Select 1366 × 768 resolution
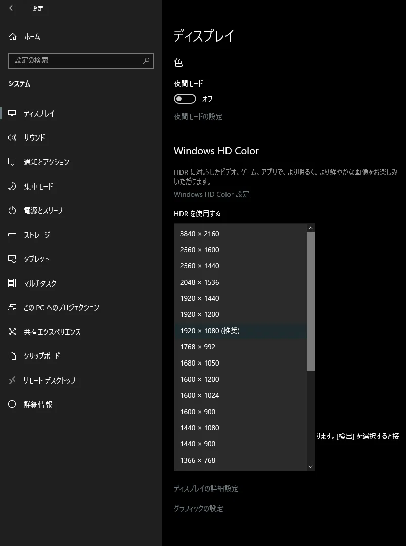 pyautogui.click(x=241, y=461)
